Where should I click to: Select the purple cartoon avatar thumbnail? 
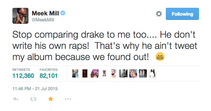(x=94, y=74)
